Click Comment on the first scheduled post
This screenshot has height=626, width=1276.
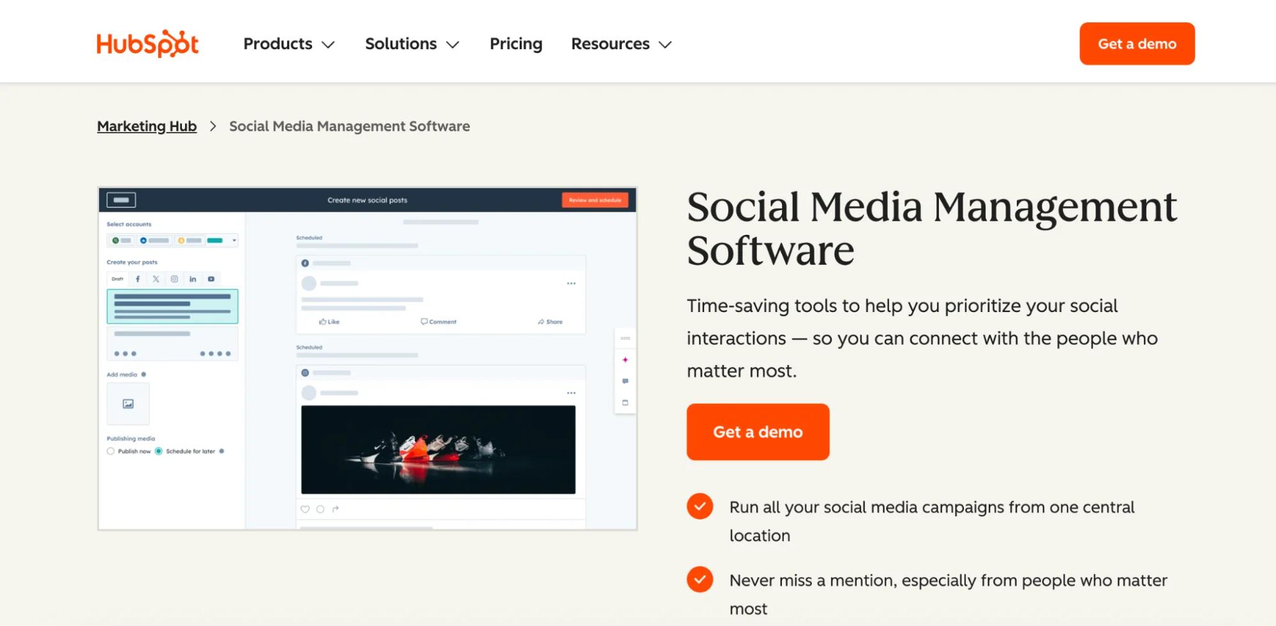pos(439,322)
